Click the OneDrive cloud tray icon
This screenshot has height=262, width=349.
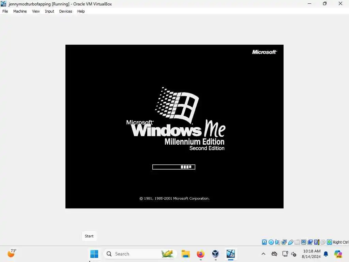tap(274, 254)
